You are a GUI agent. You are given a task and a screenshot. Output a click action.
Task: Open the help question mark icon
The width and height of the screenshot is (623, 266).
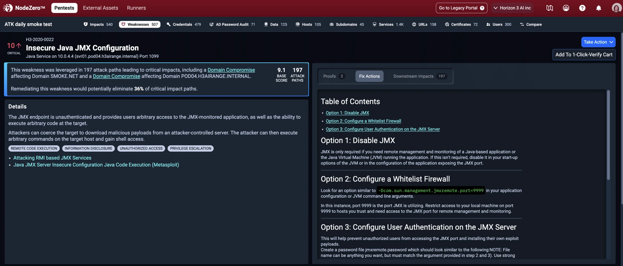pos(582,8)
